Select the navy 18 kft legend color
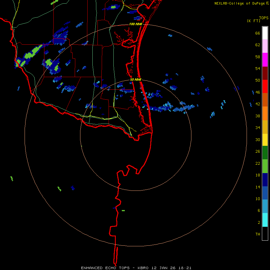Screen dimensions: 270x270 click(x=265, y=180)
